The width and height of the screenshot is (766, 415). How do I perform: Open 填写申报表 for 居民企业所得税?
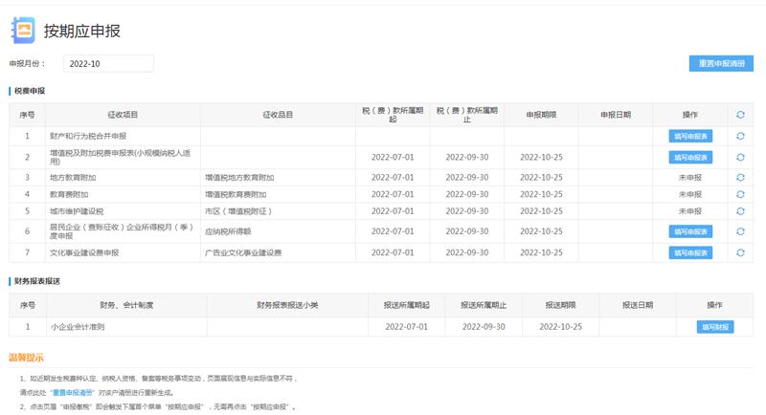click(x=690, y=231)
